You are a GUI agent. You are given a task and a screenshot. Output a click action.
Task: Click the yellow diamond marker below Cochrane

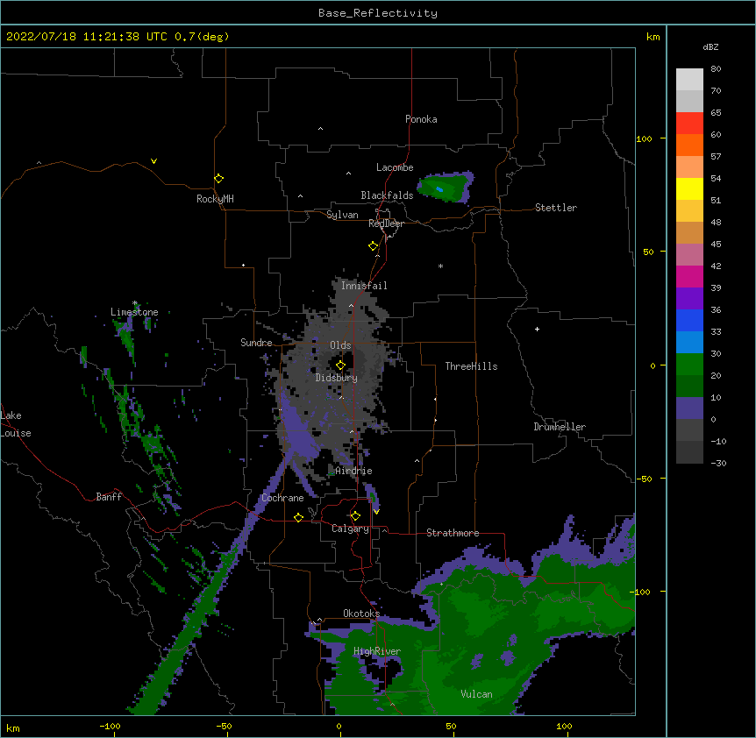click(x=298, y=517)
